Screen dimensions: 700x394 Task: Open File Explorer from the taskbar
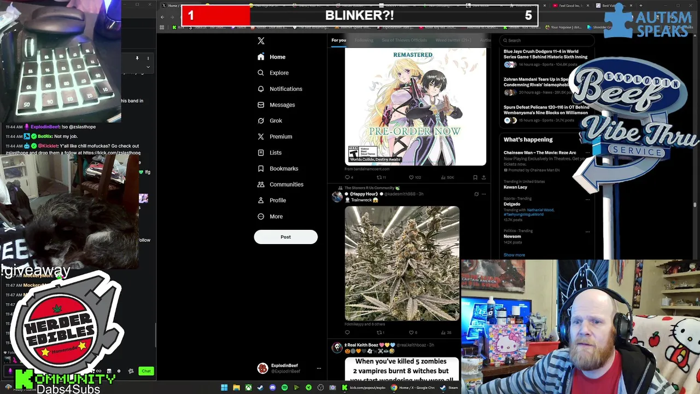(x=236, y=388)
